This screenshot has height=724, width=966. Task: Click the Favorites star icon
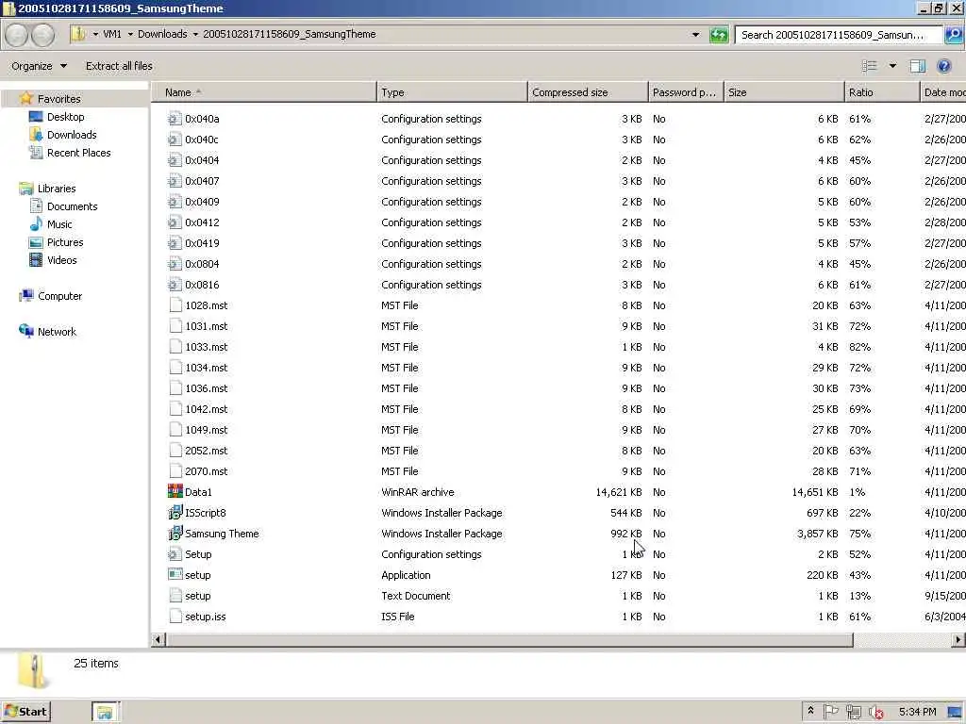tap(25, 98)
